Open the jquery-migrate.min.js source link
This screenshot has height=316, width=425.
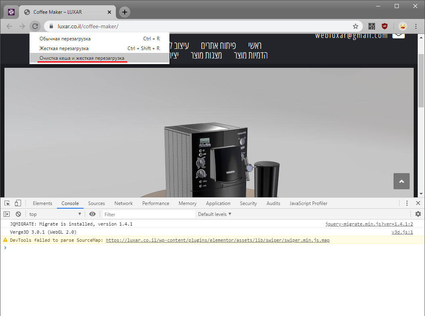pyautogui.click(x=369, y=224)
